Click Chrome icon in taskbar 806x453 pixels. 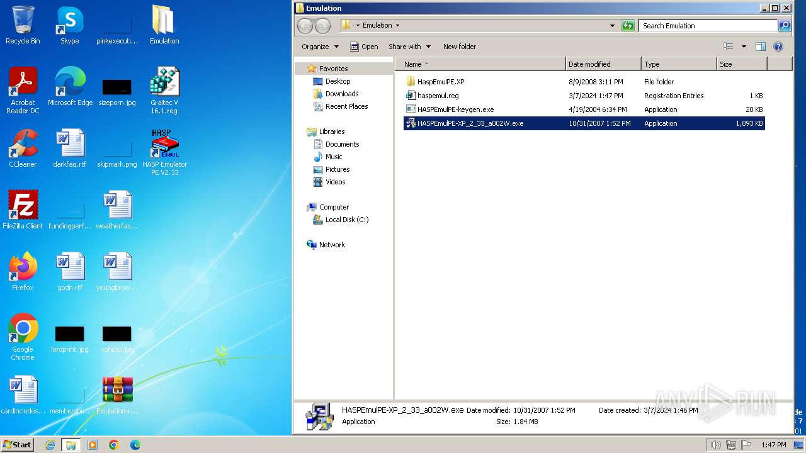(114, 445)
